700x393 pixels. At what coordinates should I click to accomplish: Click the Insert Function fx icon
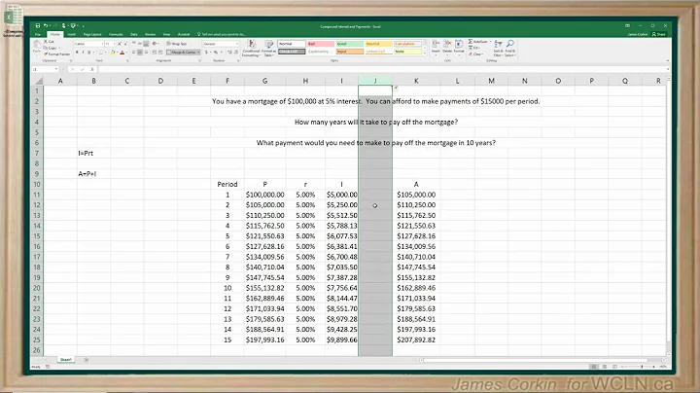click(x=92, y=69)
